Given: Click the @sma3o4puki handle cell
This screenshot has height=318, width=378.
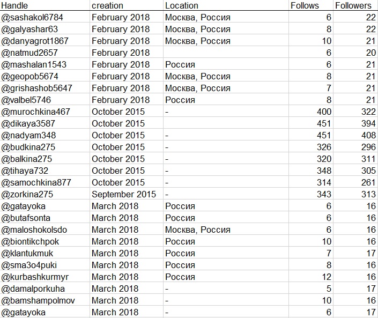Looking at the screenshot, I should (31, 265).
